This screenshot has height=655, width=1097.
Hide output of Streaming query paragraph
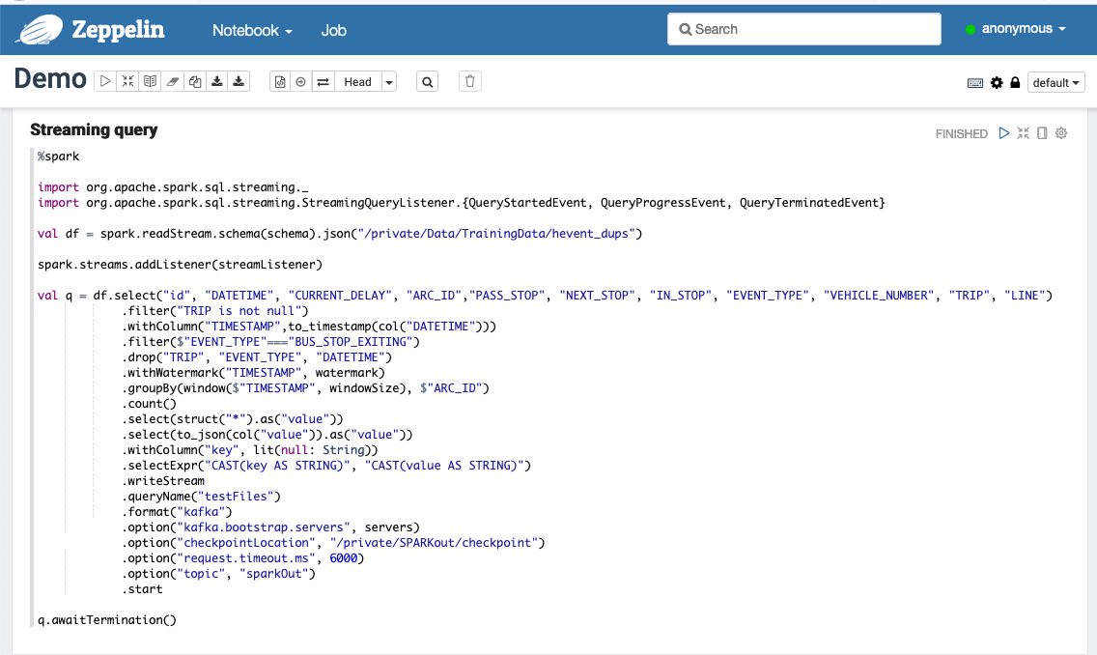[1042, 133]
